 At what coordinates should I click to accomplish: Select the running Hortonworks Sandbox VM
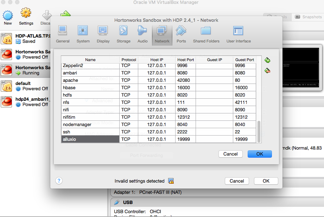click(25, 70)
